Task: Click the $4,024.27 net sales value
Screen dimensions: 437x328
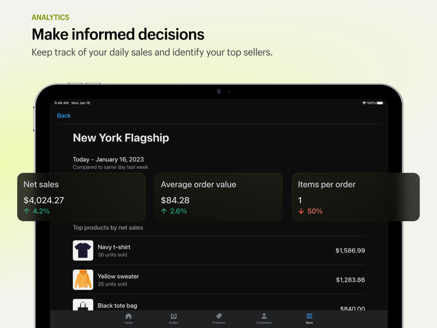Action: pos(44,201)
